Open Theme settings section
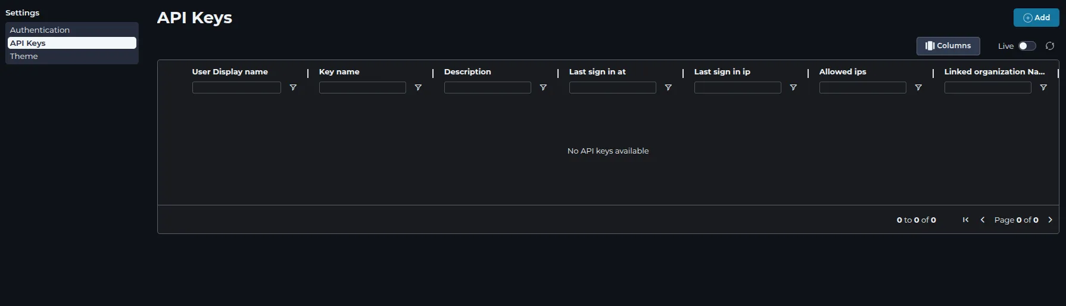1066x306 pixels. coord(24,56)
